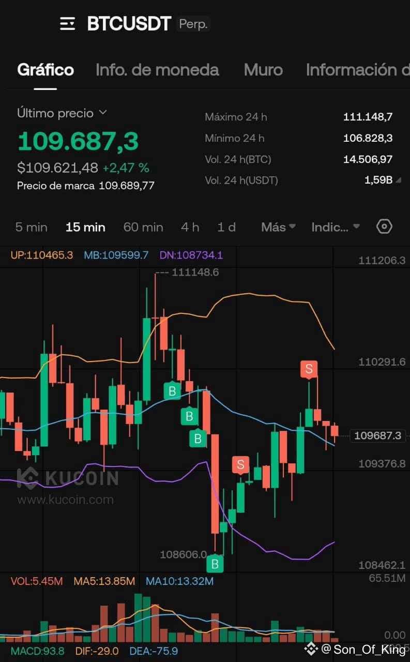This screenshot has height=662, width=410.
Task: Tap the B buy marker below 108606.0
Action: [x=215, y=563]
